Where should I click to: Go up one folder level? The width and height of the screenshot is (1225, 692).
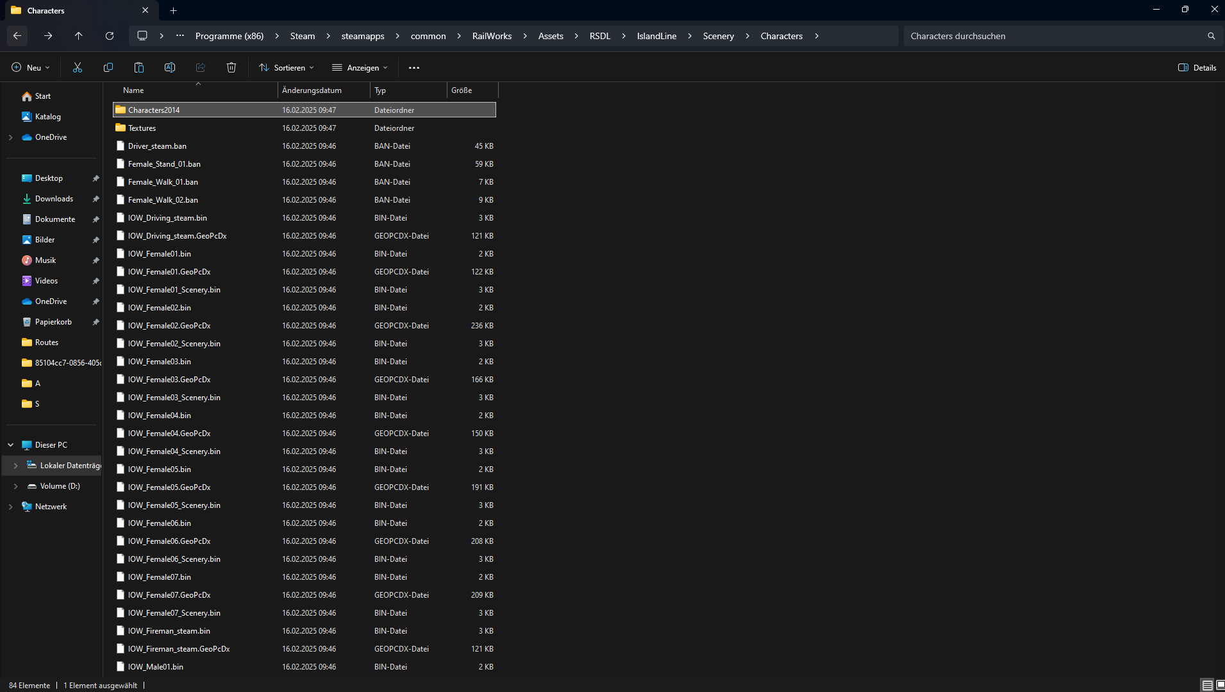click(x=79, y=36)
